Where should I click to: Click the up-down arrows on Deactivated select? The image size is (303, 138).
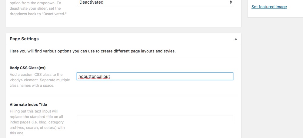click(231, 2)
